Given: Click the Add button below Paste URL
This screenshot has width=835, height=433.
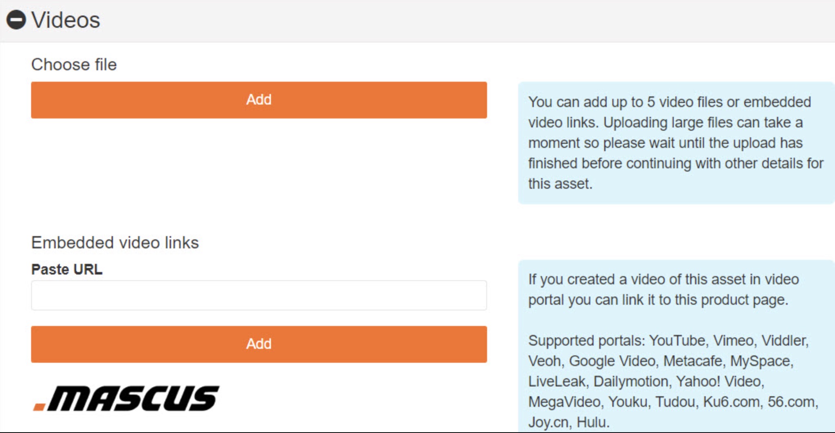Looking at the screenshot, I should 259,344.
